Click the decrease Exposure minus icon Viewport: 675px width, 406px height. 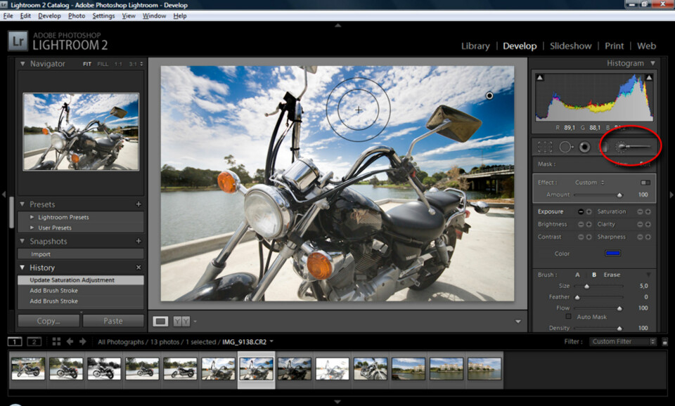581,211
